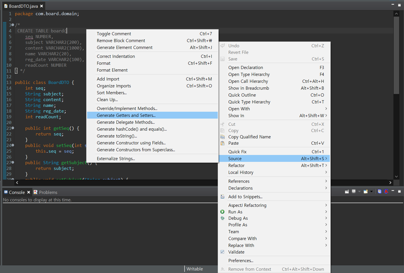Screen dimensions: 404x273
Task: Click the Run As green play icon
Action: [222, 212]
